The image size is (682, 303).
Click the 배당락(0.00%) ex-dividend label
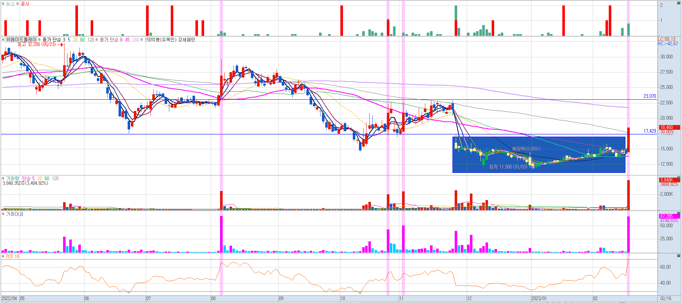tap(526, 149)
